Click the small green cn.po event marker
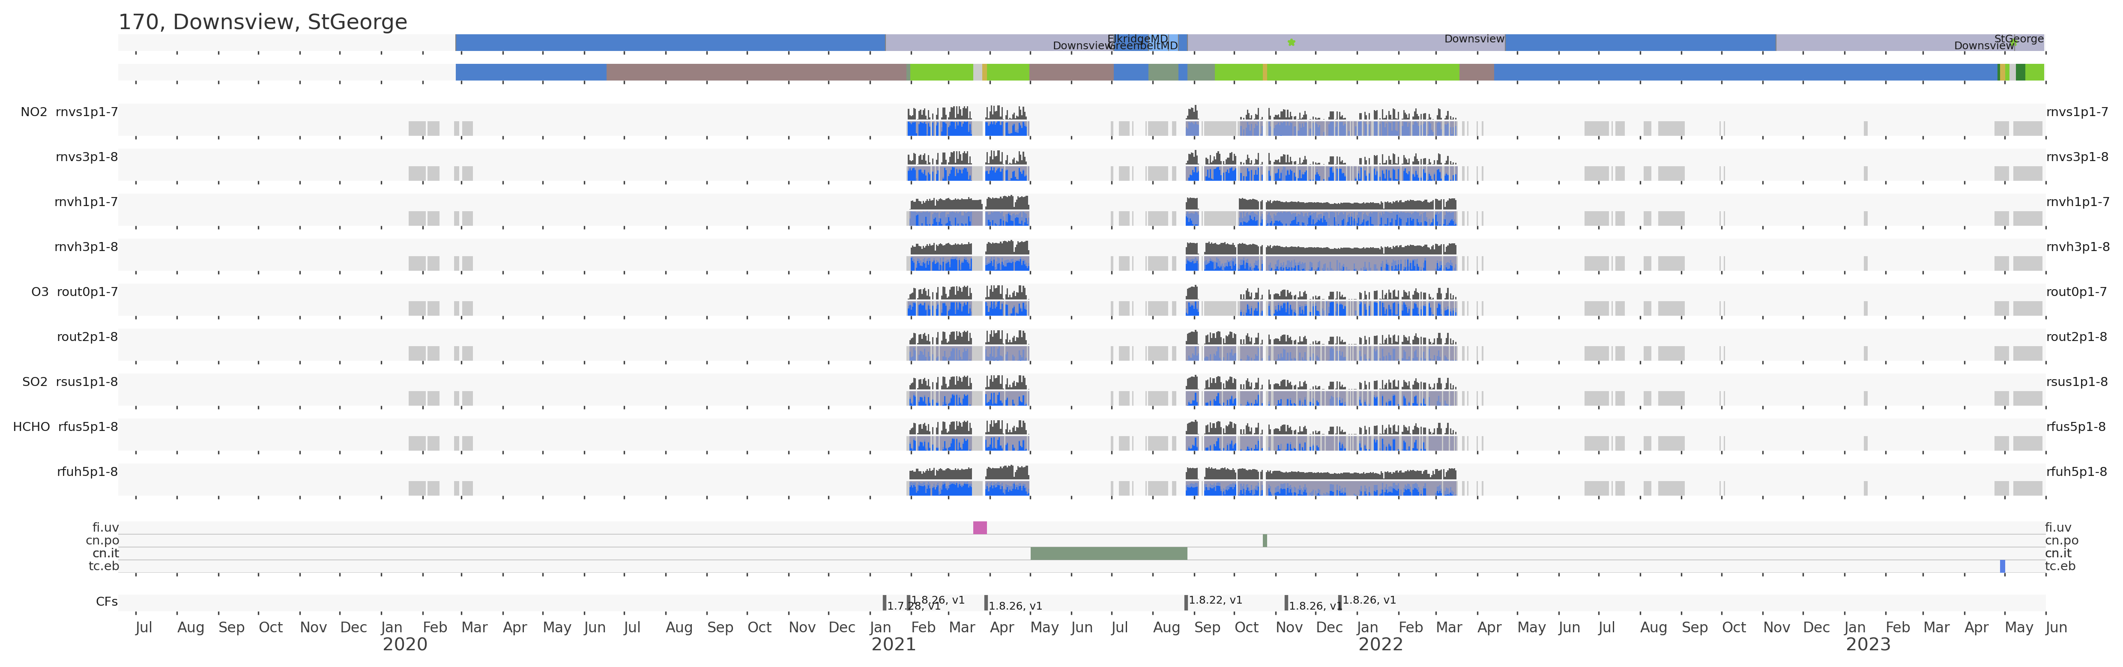Viewport: 2123px width, 667px height. [x=1265, y=541]
